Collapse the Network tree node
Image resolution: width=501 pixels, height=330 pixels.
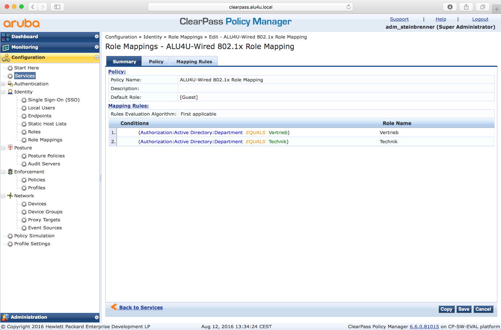click(3, 196)
